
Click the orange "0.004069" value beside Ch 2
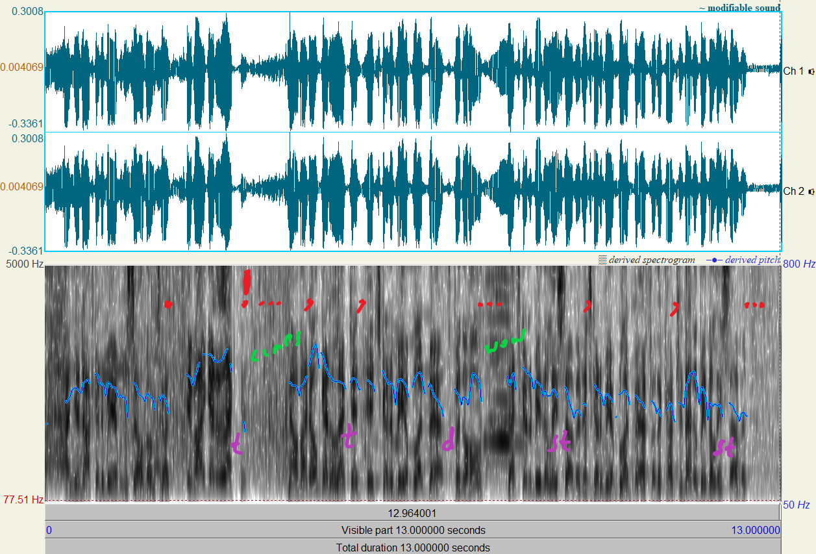click(22, 186)
